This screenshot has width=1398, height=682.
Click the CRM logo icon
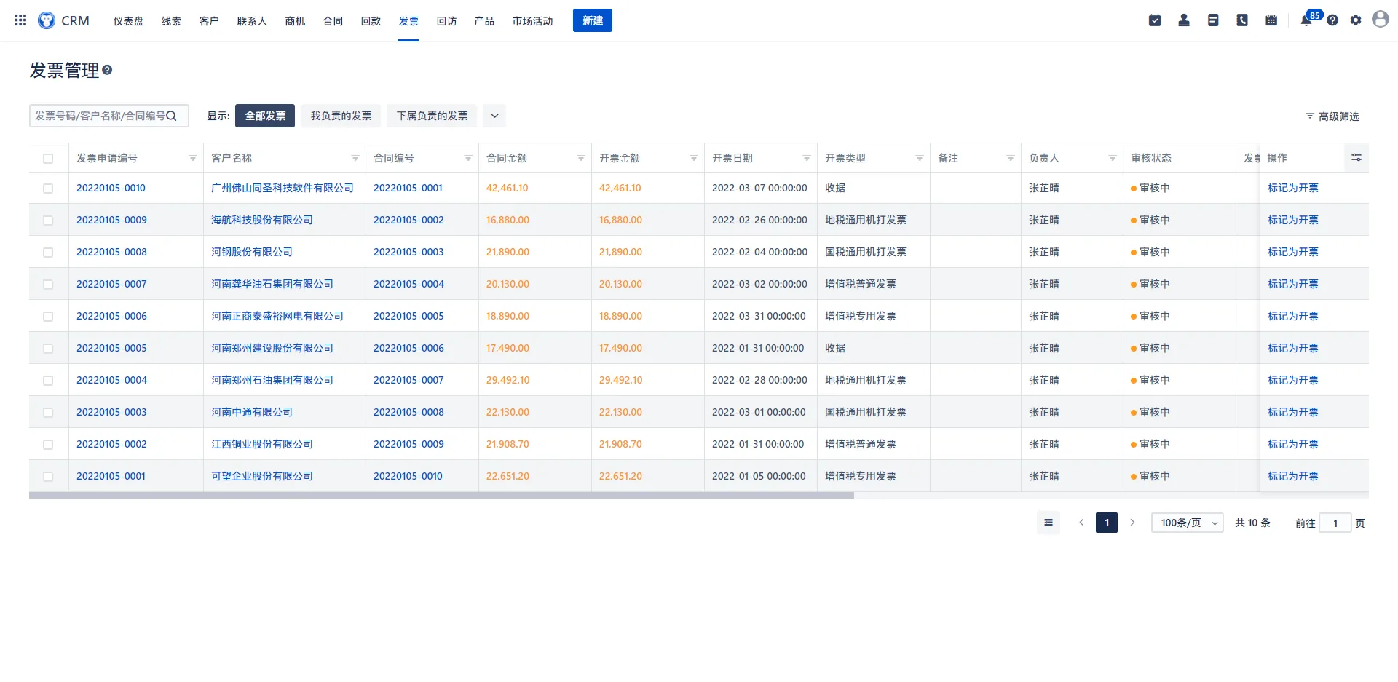47,20
